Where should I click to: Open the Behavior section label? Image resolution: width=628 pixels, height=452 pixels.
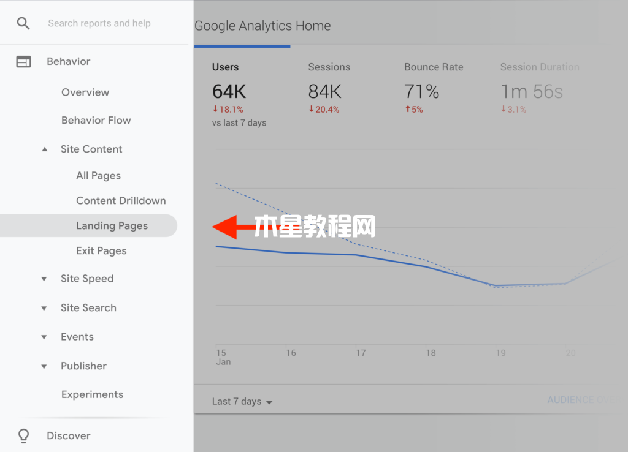69,61
